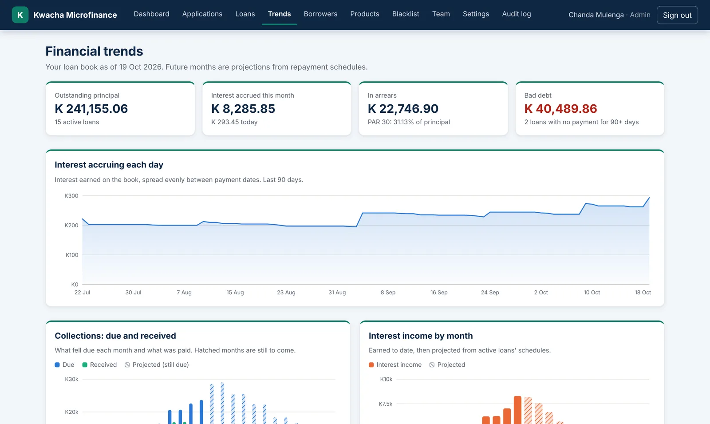Click the tallest solid orange income bar
This screenshot has width=710, height=424.
517,410
